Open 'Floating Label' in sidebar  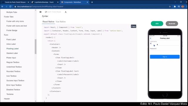click(12, 49)
